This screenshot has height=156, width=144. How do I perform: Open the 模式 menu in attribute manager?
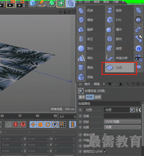87,84
